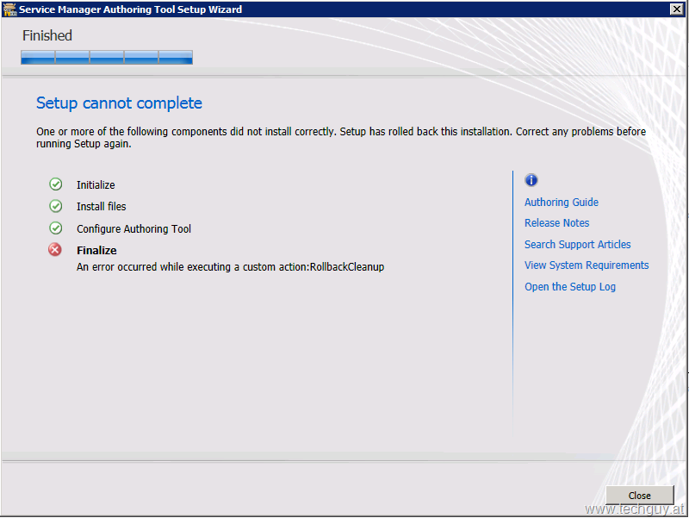Open the Authoring Guide link
This screenshot has width=689, height=518.
pyautogui.click(x=562, y=203)
